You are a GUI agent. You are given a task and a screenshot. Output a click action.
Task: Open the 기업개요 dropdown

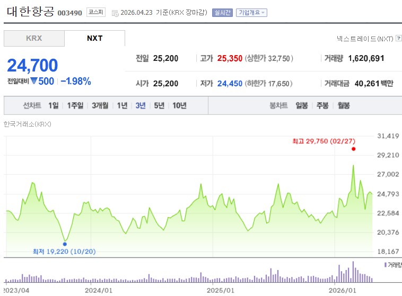coord(251,13)
